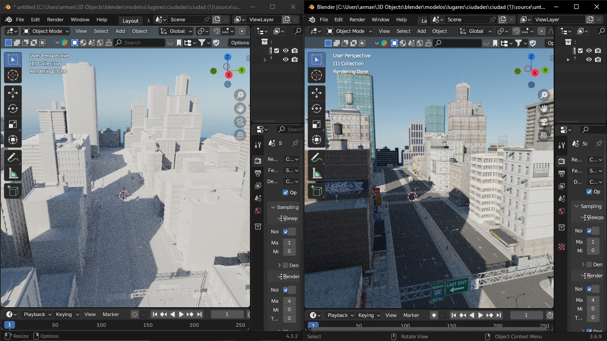The height and width of the screenshot is (341, 607).
Task: Toggle camera view gizmo in right viewport
Action: tap(544, 122)
